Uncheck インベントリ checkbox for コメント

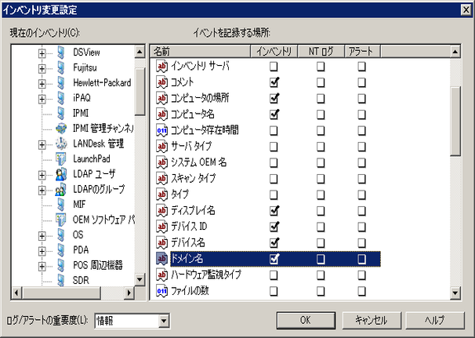tap(274, 82)
